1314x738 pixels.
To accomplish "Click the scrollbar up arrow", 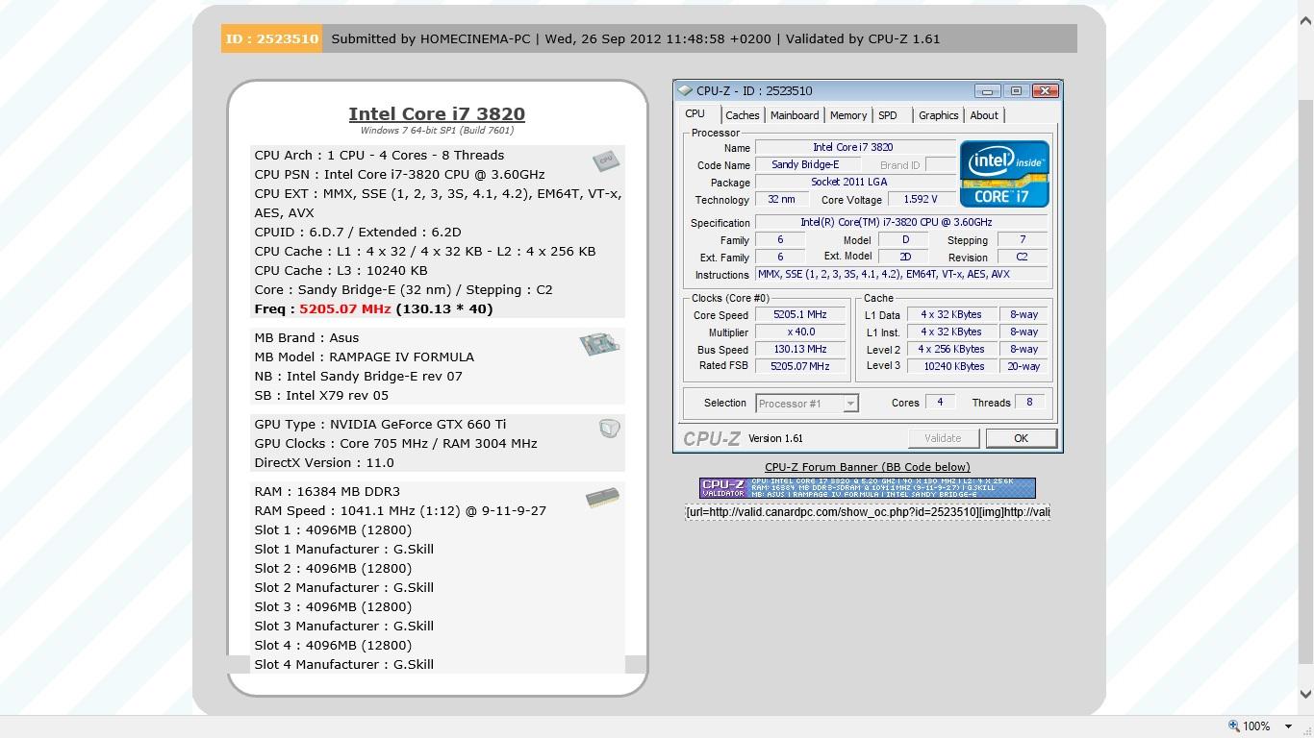I will click(1305, 21).
